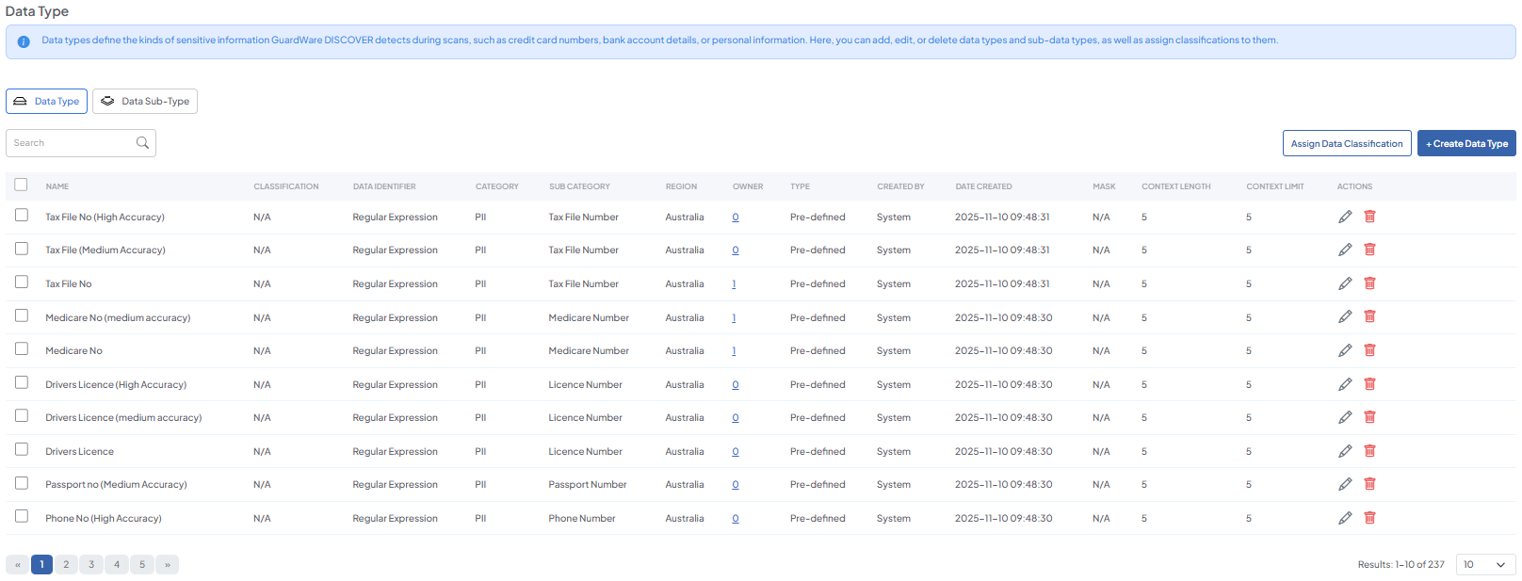Click the Create Data Type button
1522x581 pixels.
(1465, 143)
